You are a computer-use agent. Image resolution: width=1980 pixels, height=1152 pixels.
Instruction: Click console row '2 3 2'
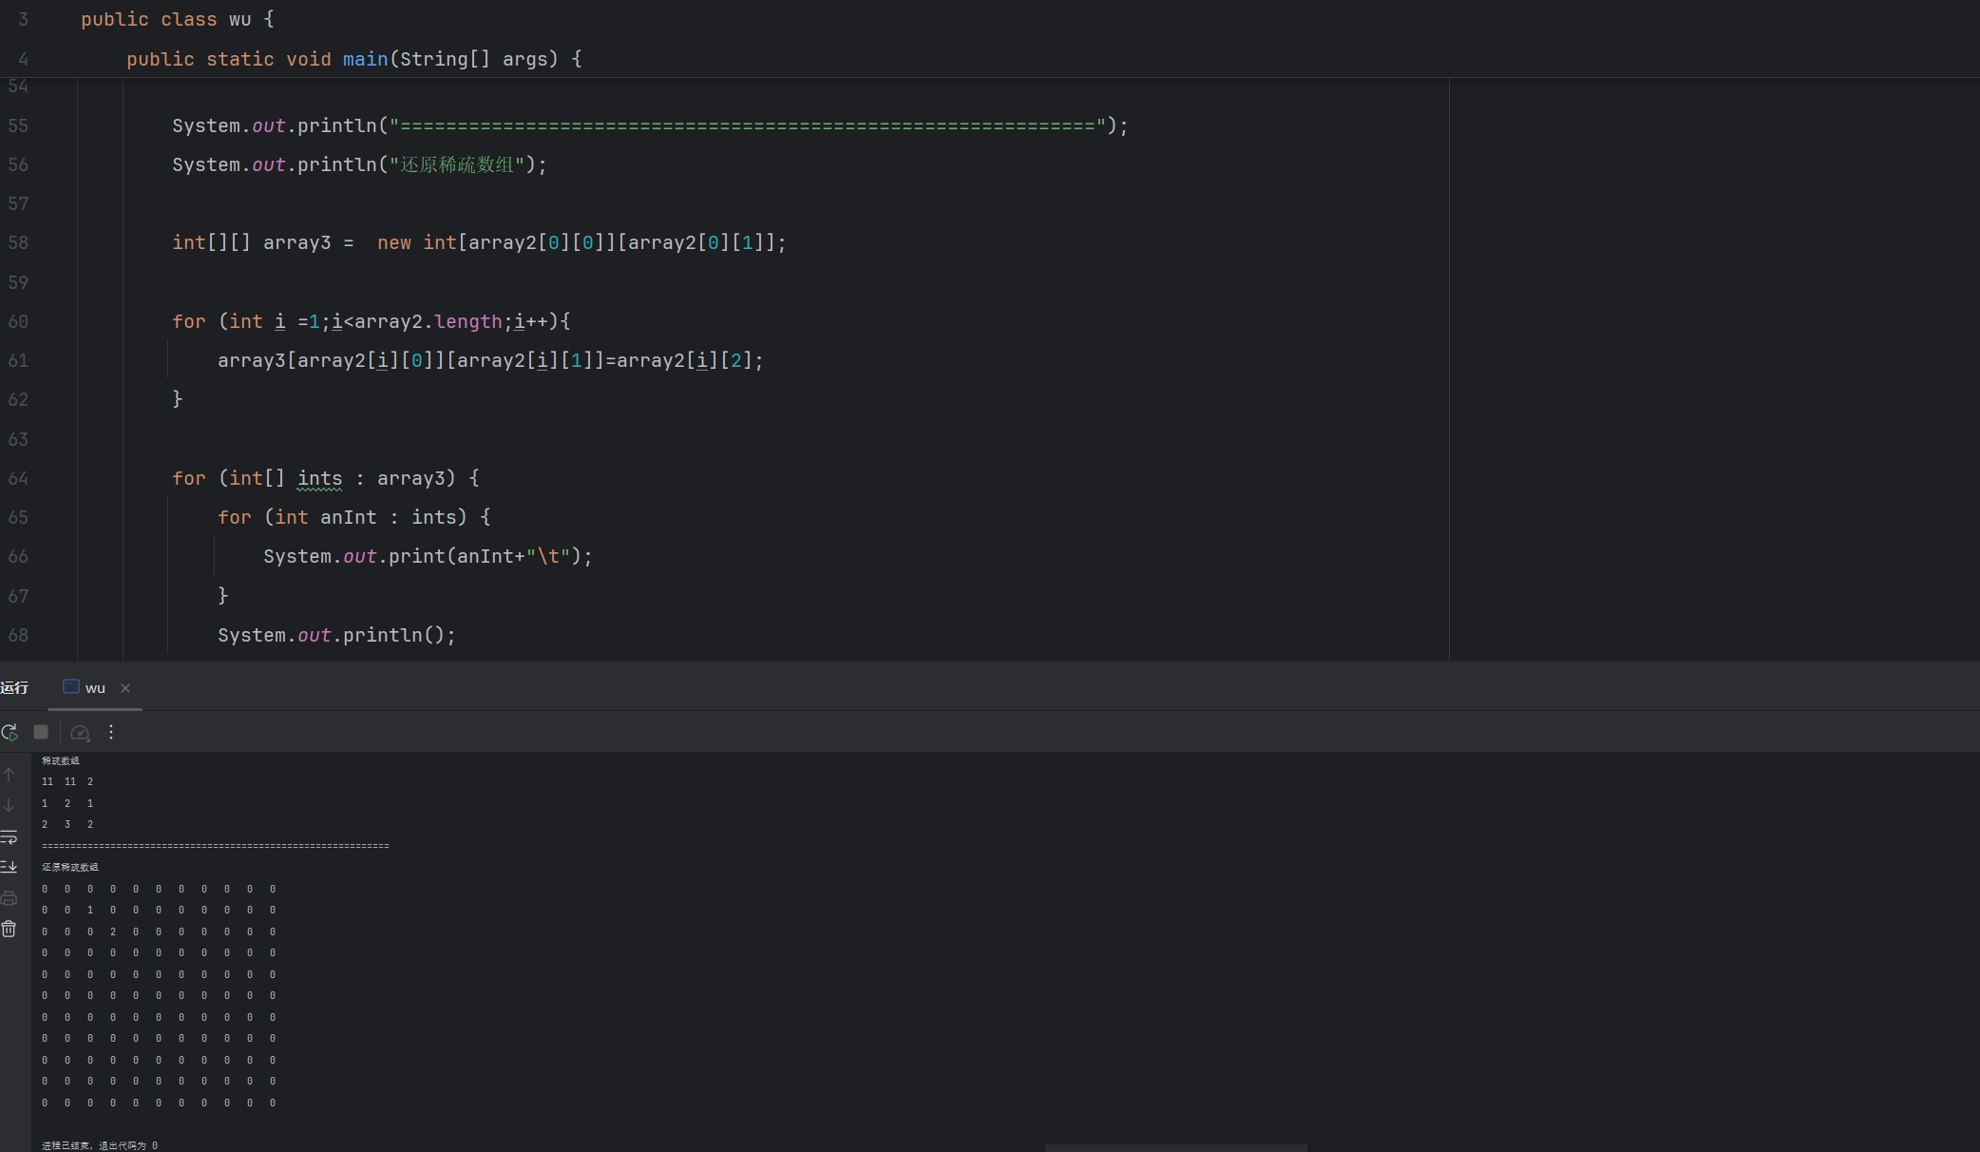(67, 824)
